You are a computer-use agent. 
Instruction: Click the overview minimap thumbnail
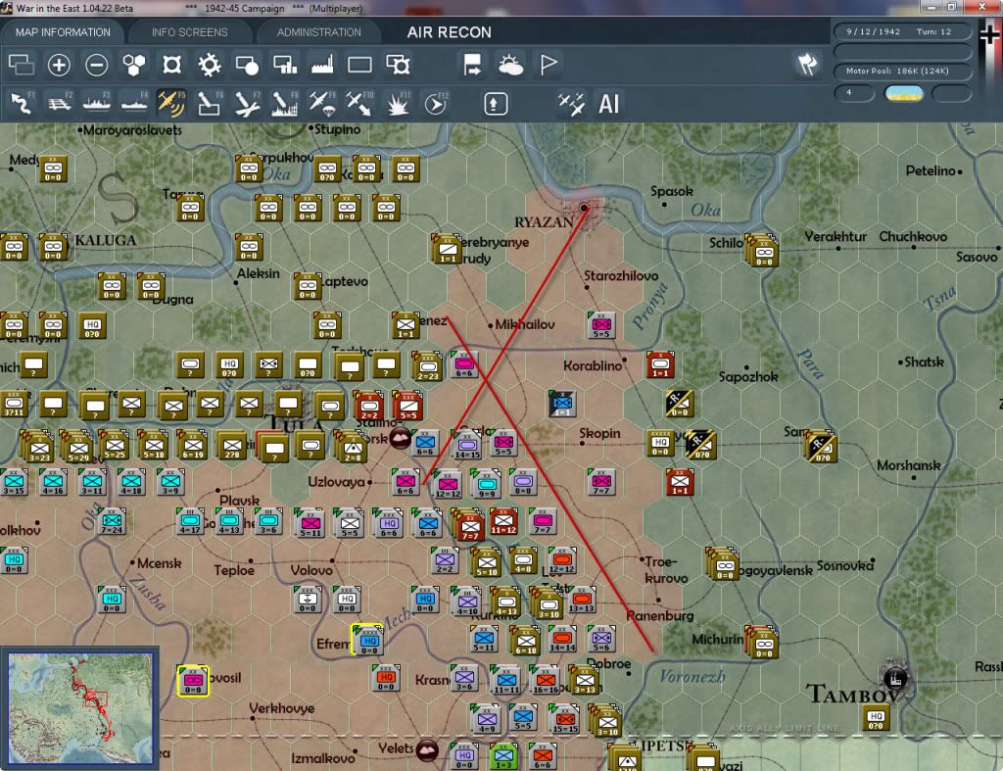pyautogui.click(x=80, y=707)
